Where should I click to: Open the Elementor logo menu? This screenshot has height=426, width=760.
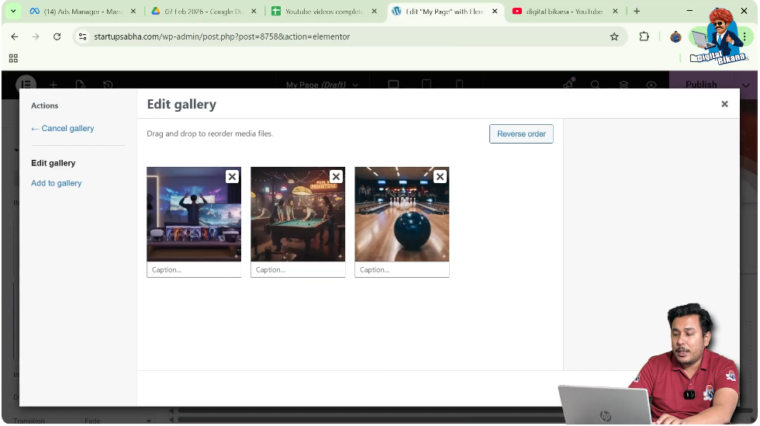[x=26, y=83]
